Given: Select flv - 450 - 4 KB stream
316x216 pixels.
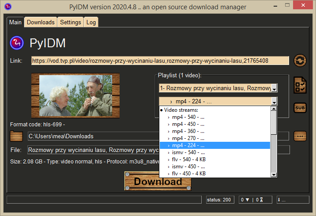Looking at the screenshot, I should (x=215, y=174).
